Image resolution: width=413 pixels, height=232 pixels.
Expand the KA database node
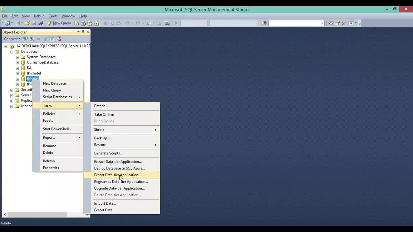17,68
